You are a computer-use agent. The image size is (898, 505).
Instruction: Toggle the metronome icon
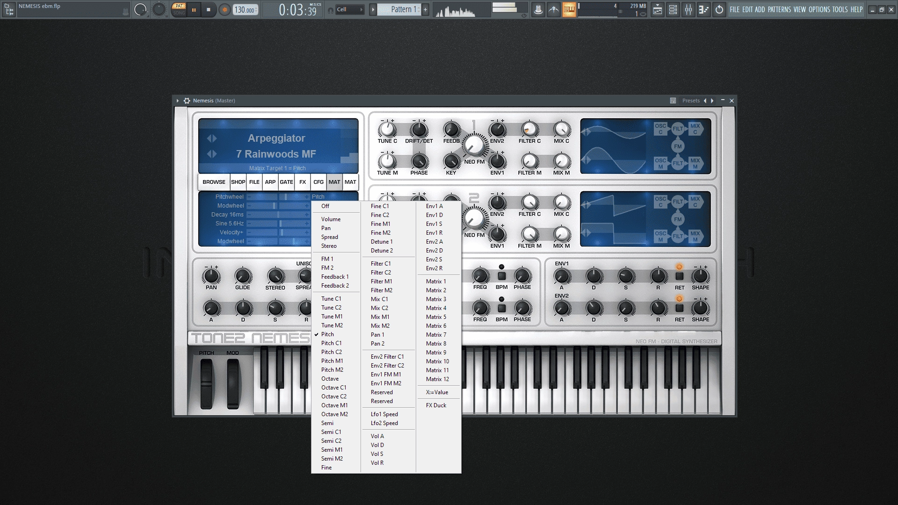(x=538, y=9)
